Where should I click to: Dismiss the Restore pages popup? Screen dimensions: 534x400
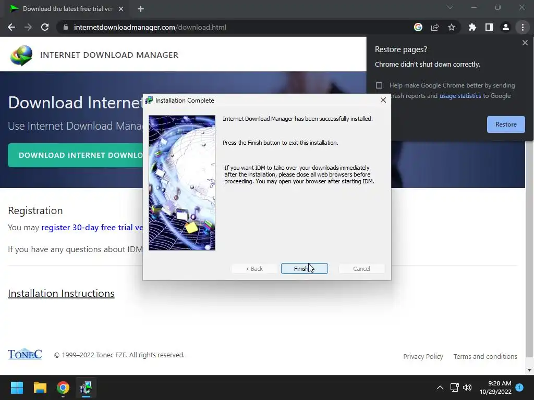tap(525, 43)
